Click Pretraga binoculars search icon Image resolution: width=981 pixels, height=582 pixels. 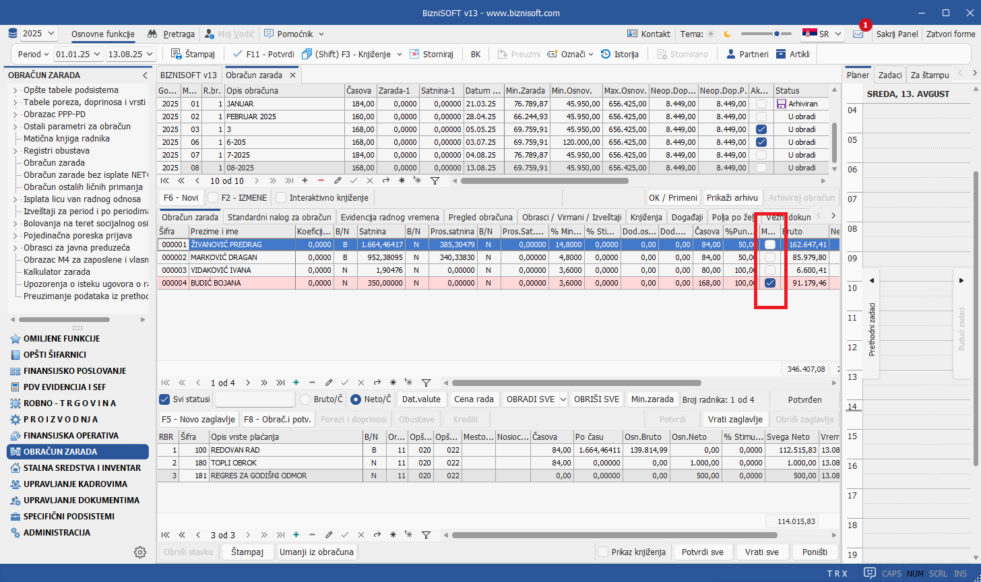coord(152,34)
